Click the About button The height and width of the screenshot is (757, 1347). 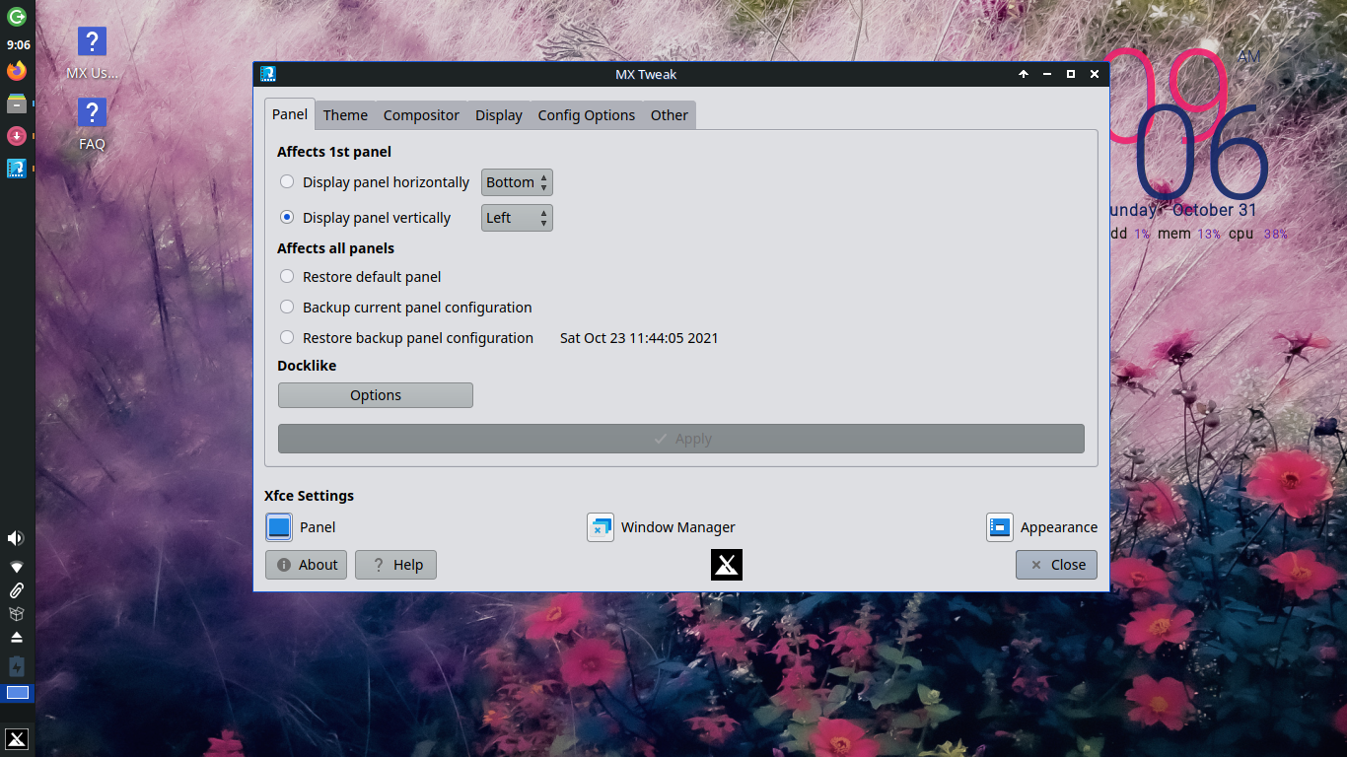(x=307, y=565)
